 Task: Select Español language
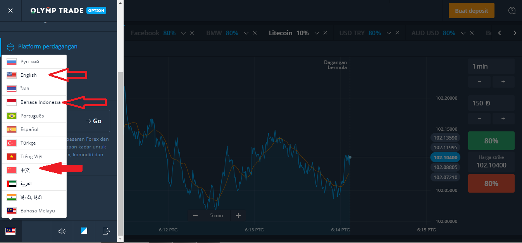click(x=34, y=129)
